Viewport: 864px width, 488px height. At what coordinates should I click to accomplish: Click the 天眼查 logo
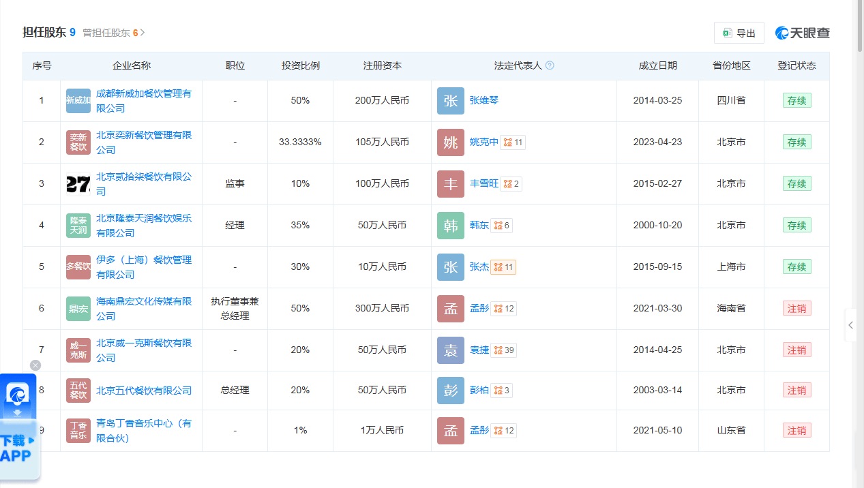click(x=803, y=32)
